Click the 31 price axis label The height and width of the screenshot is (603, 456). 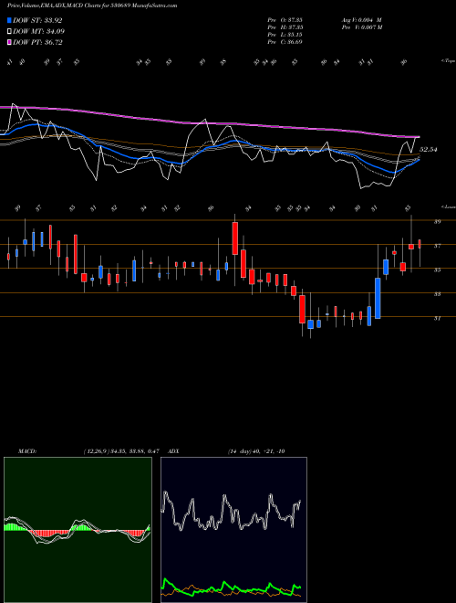point(437,318)
